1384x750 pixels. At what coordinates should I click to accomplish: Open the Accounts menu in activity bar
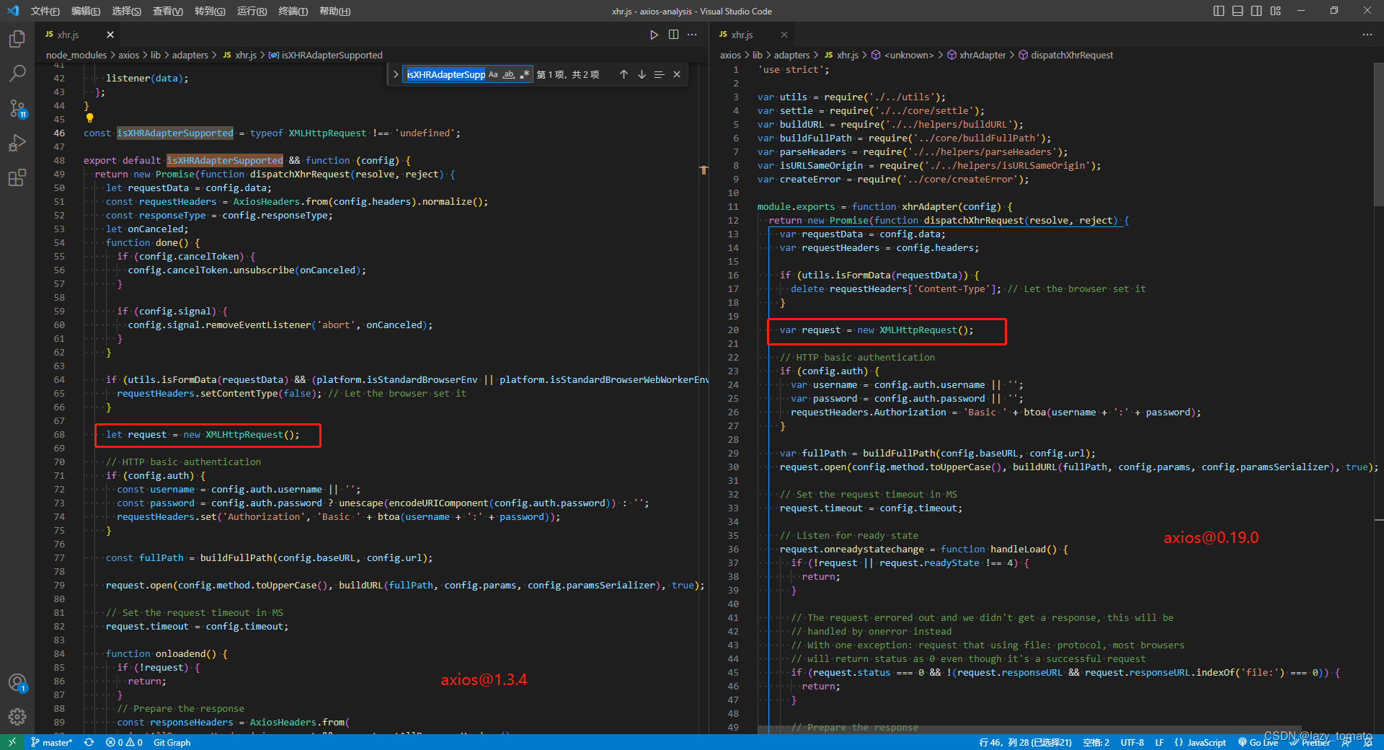(x=17, y=682)
